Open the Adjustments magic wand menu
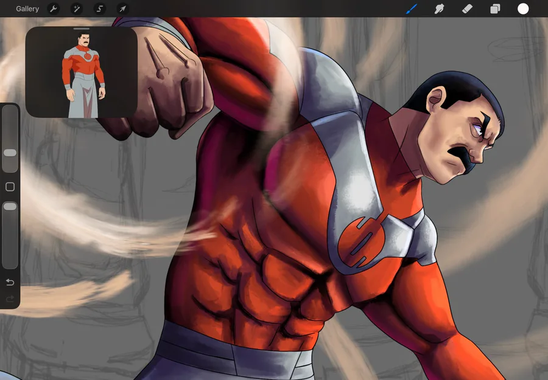This screenshot has height=380, width=548. tap(77, 9)
